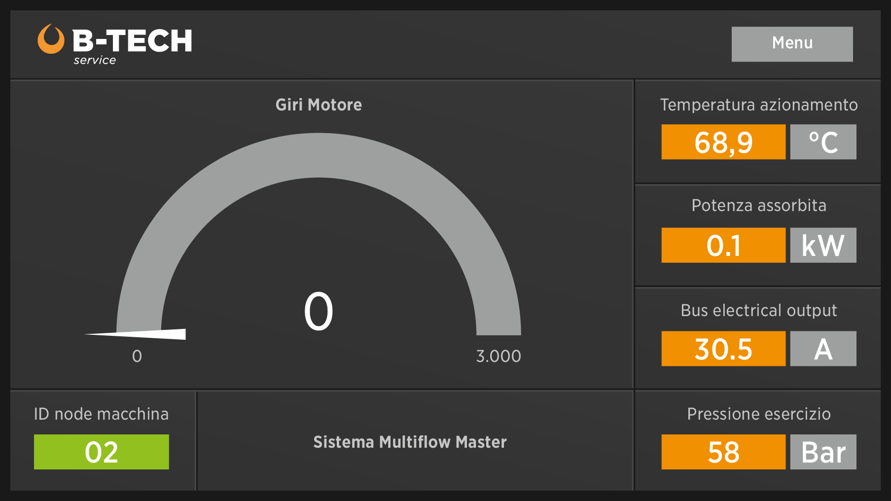Select the 58 pressure value field
This screenshot has width=891, height=501.
[x=723, y=452]
